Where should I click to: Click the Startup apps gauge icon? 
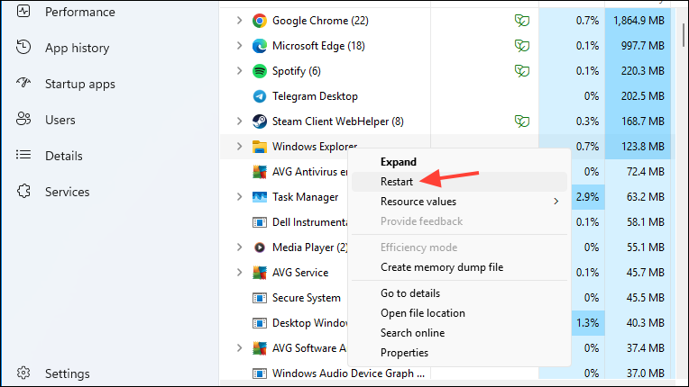tap(23, 83)
